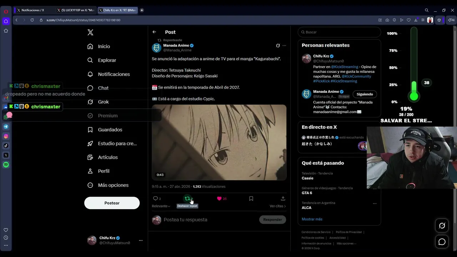Viewport: 457px width, 257px height.
Task: Toggle the like heart on the post
Action: click(x=219, y=198)
